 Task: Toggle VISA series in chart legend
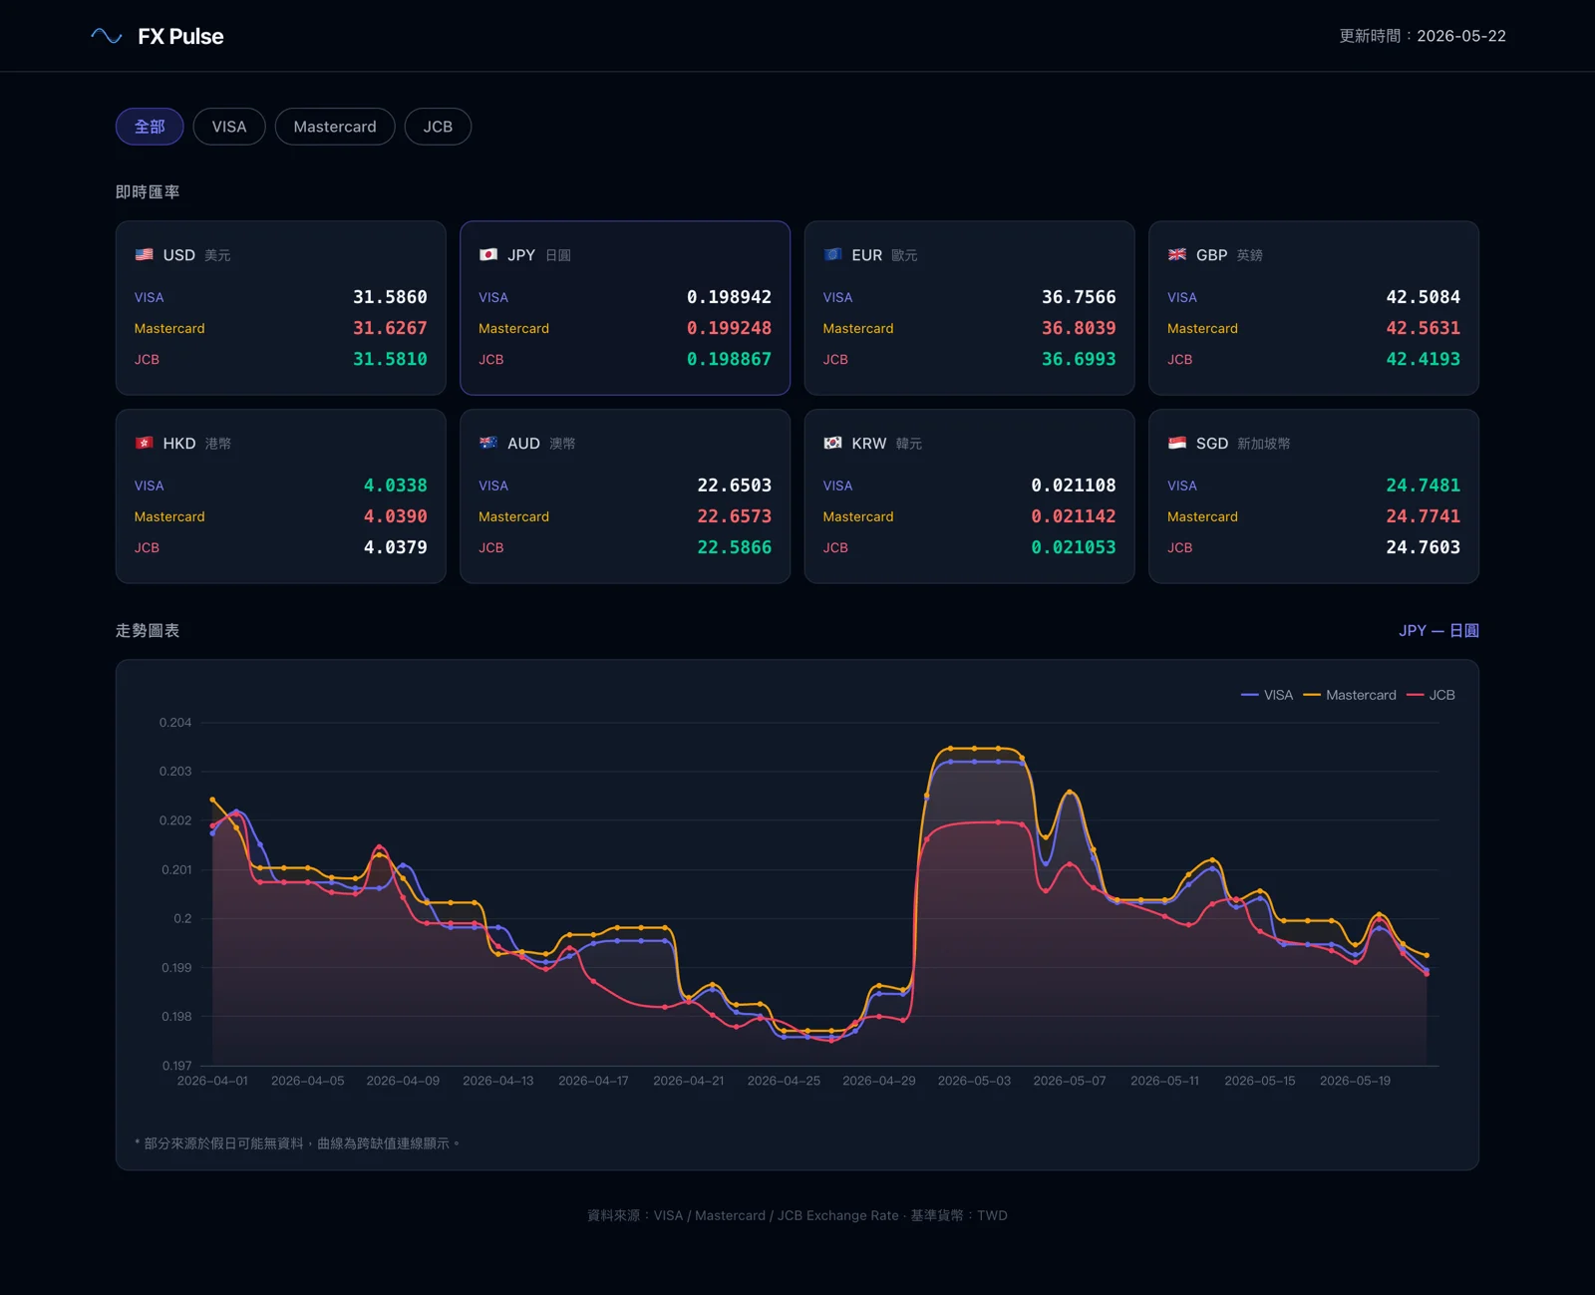(1267, 695)
